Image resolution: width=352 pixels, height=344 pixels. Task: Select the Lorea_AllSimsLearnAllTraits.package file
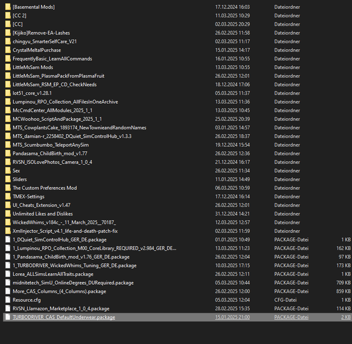53,274
